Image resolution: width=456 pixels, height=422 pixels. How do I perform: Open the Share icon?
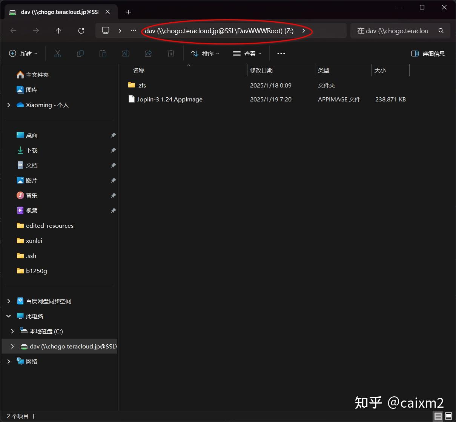pyautogui.click(x=148, y=54)
